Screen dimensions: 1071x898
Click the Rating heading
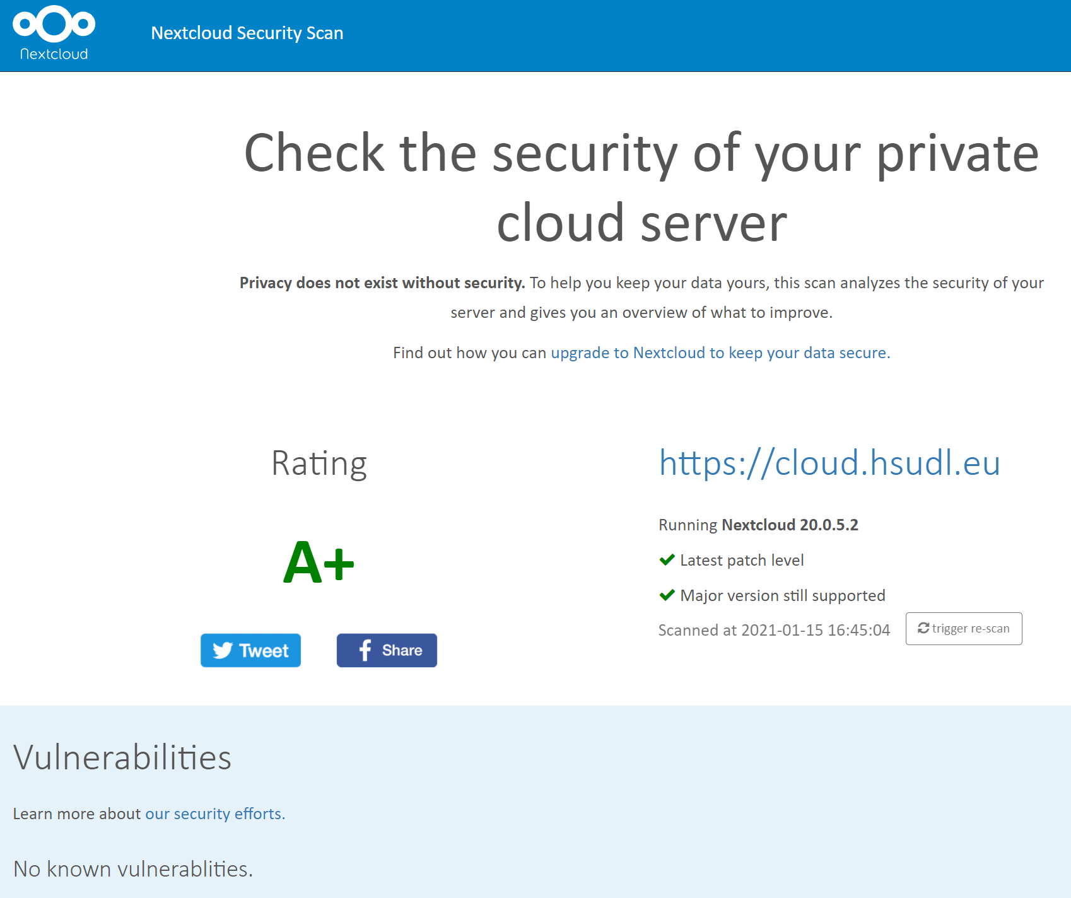pyautogui.click(x=319, y=464)
